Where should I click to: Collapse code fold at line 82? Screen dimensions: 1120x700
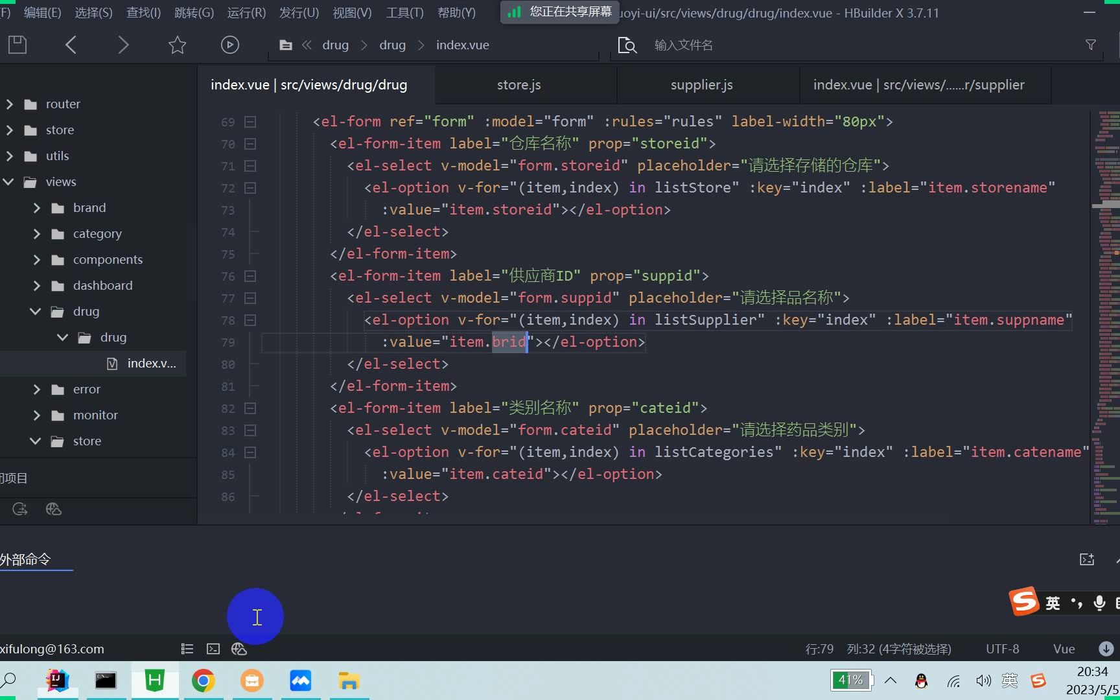(250, 408)
